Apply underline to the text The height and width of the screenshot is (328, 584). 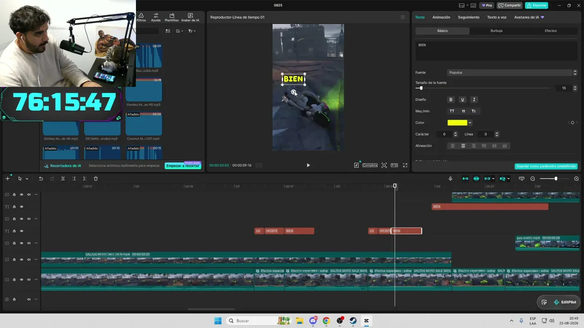[463, 100]
